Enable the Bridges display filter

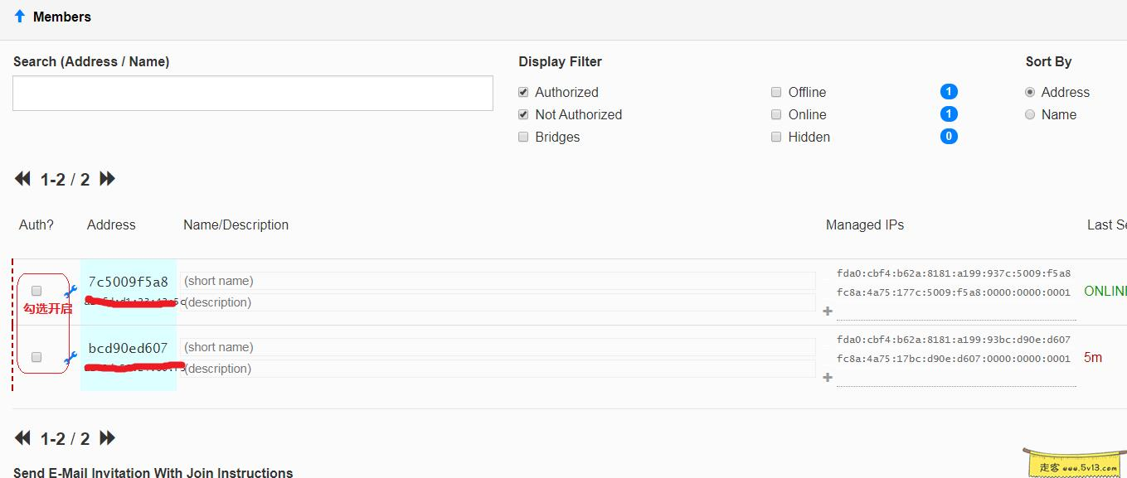[523, 137]
